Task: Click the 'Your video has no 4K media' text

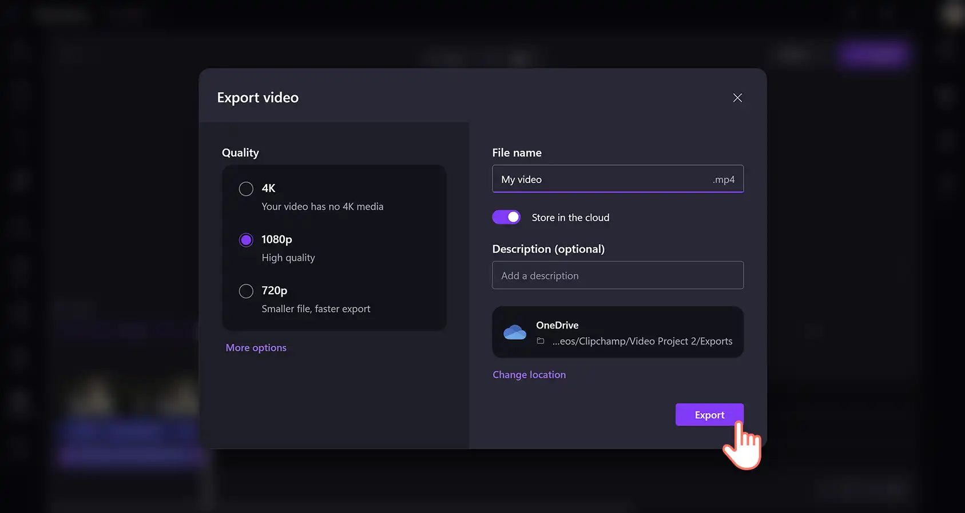Action: point(323,206)
